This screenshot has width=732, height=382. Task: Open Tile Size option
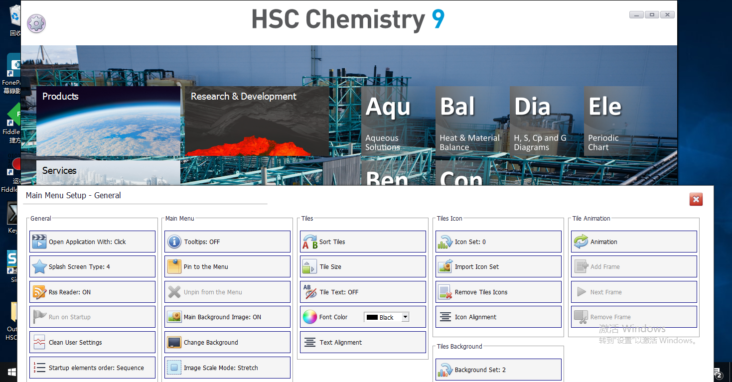[x=363, y=266]
